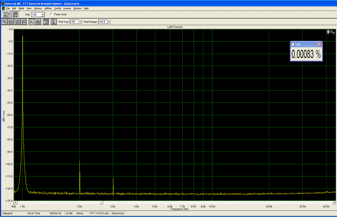Image resolution: width=337 pixels, height=217 pixels.
Task: Click the 20.0k frequency axis label
Action: (x=269, y=206)
